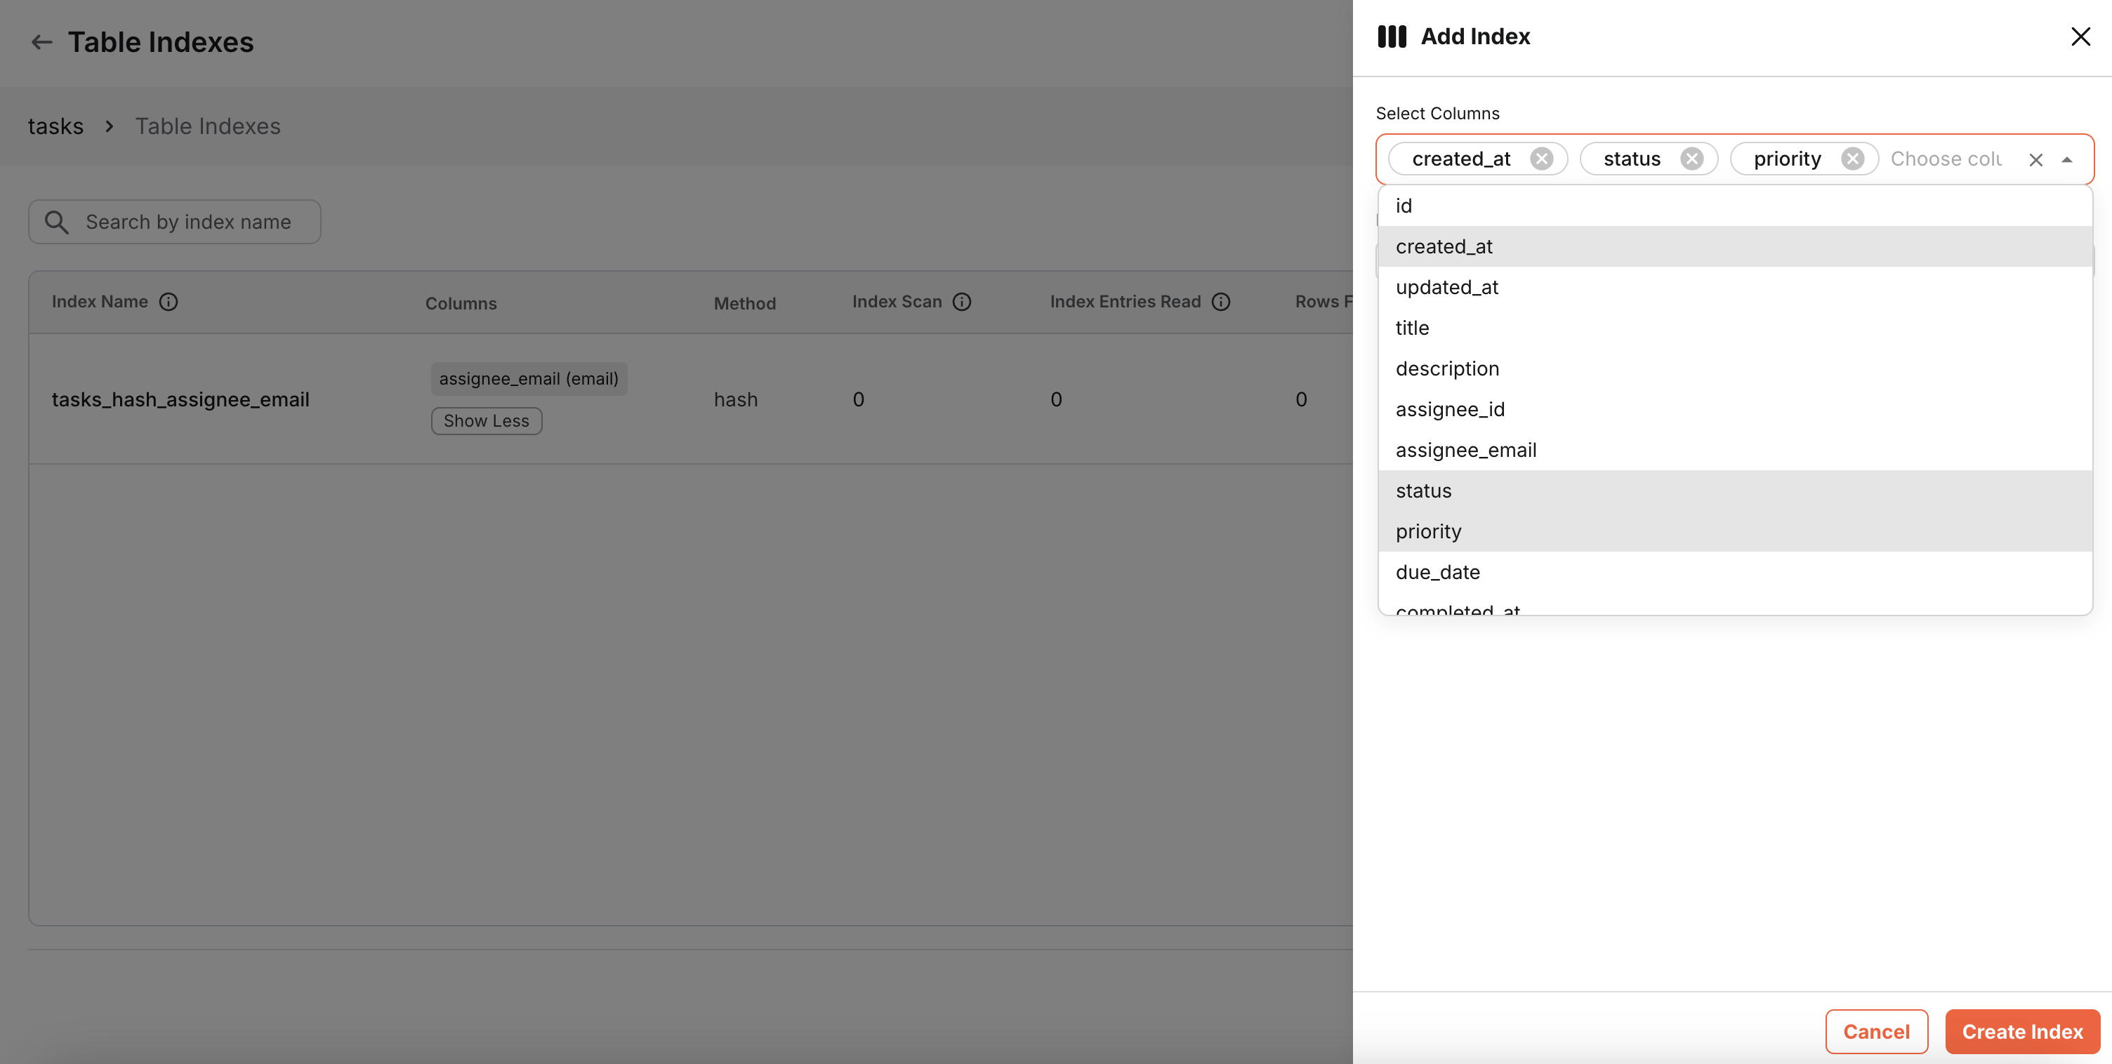Cancel the Add Index dialog

1877,1031
